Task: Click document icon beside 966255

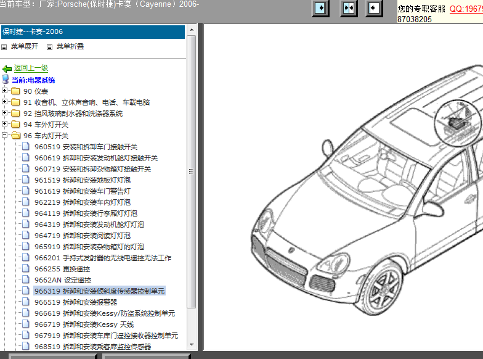Action: tap(26, 268)
